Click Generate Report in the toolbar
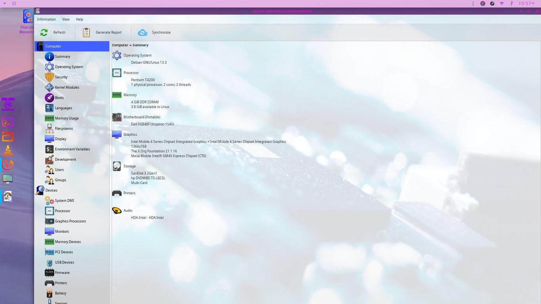 tap(102, 32)
